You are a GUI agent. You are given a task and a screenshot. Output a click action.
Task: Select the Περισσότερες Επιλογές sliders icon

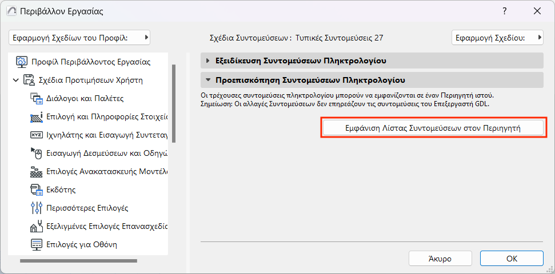click(37, 208)
